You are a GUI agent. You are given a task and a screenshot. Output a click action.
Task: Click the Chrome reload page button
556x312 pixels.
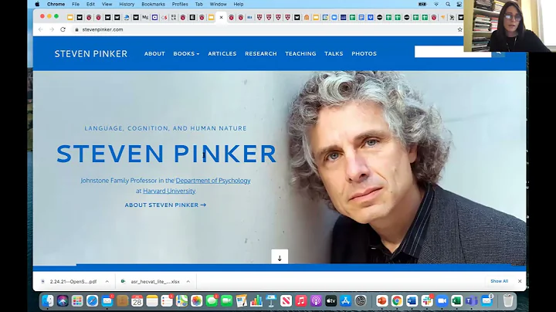(63, 29)
